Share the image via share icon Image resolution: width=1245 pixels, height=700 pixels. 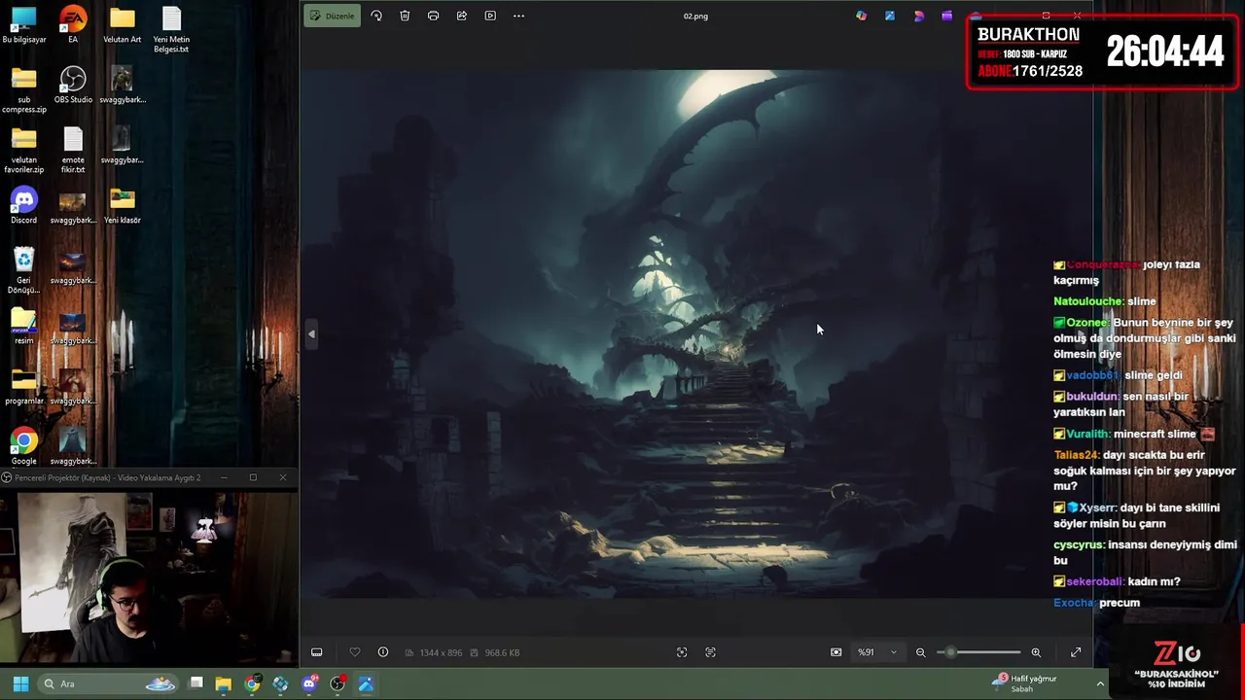[462, 16]
